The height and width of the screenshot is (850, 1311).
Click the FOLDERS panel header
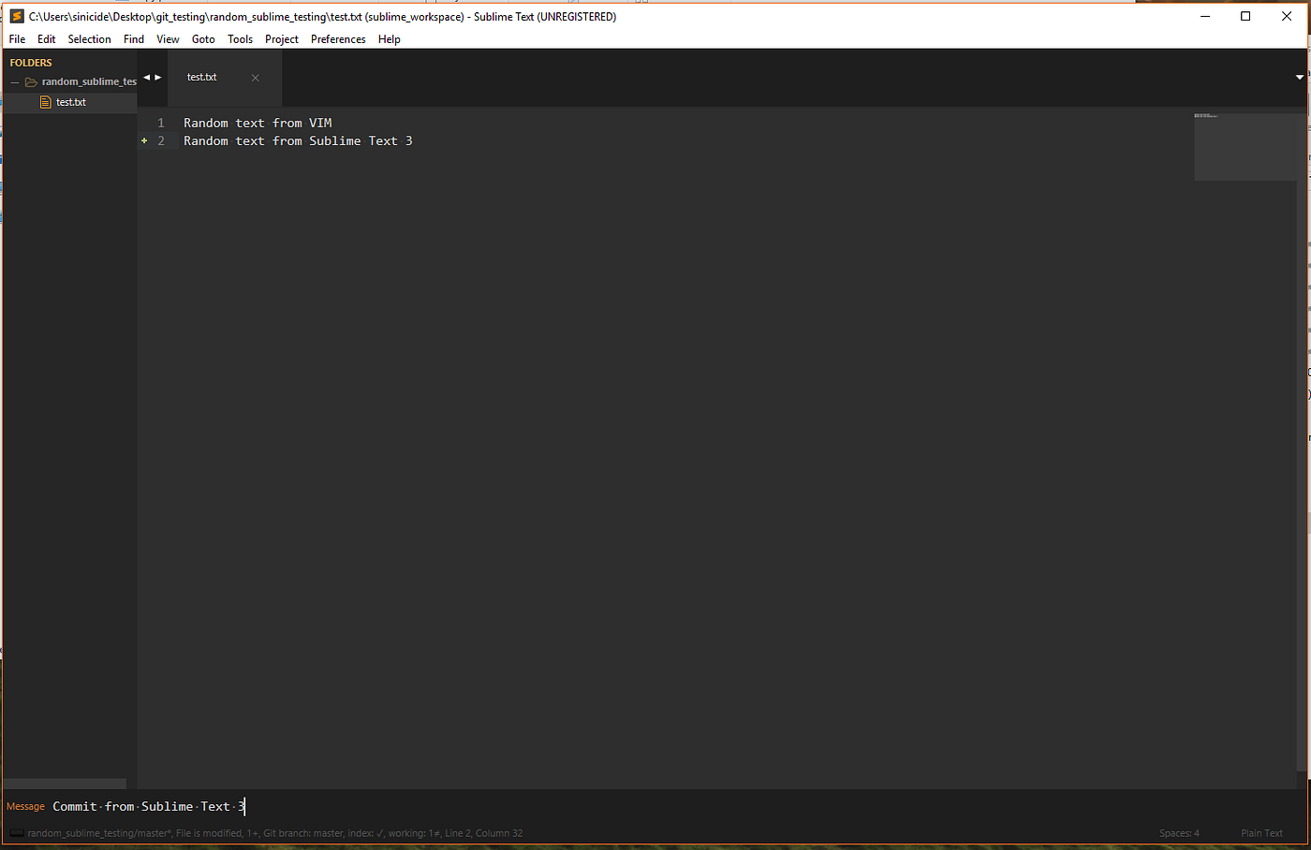pyautogui.click(x=31, y=62)
